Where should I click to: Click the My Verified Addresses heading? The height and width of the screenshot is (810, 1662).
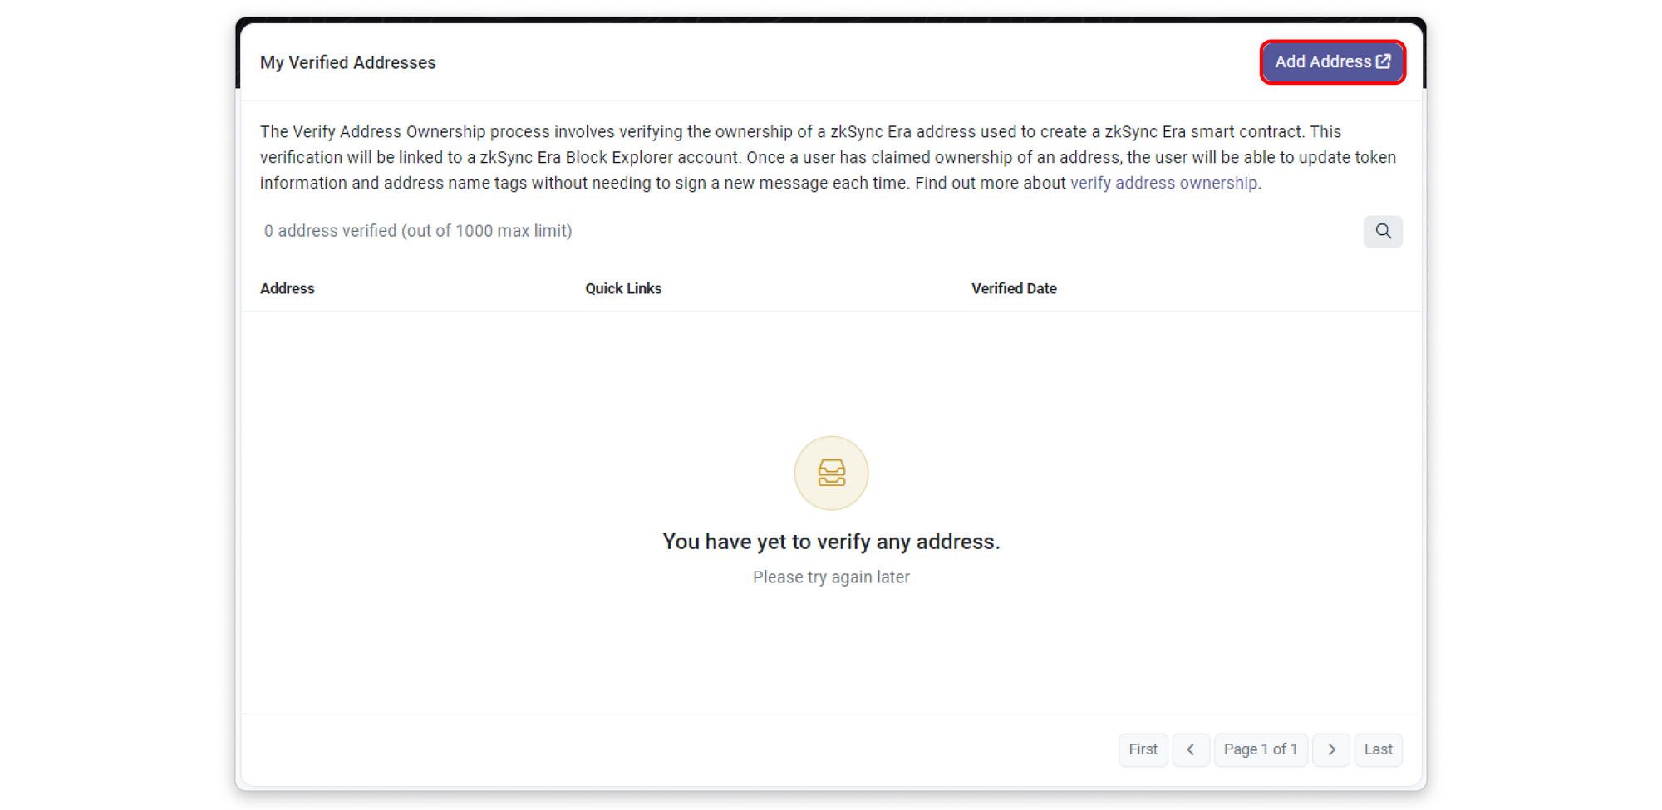pyautogui.click(x=347, y=63)
